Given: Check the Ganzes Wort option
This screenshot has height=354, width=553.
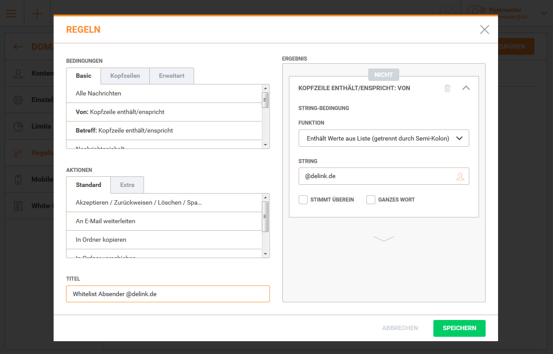Looking at the screenshot, I should point(371,200).
